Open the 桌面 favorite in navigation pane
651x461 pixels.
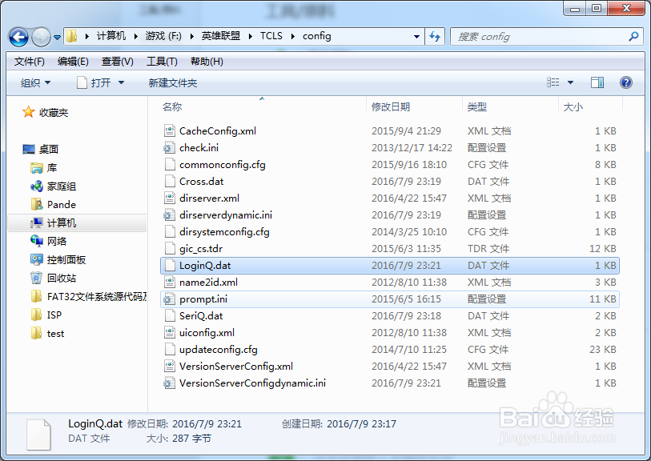point(50,149)
